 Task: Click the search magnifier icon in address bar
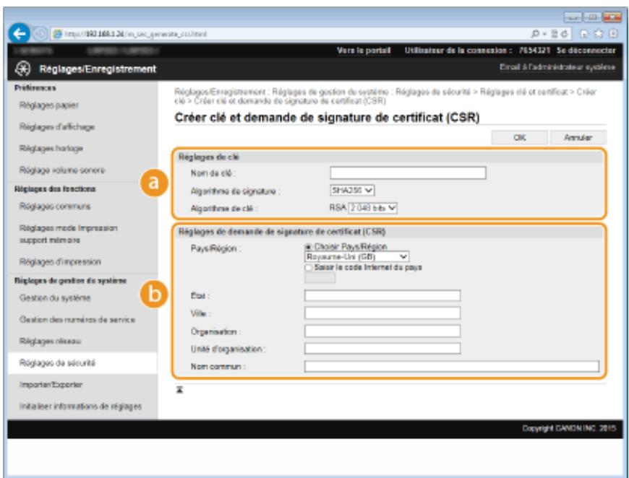[x=535, y=34]
